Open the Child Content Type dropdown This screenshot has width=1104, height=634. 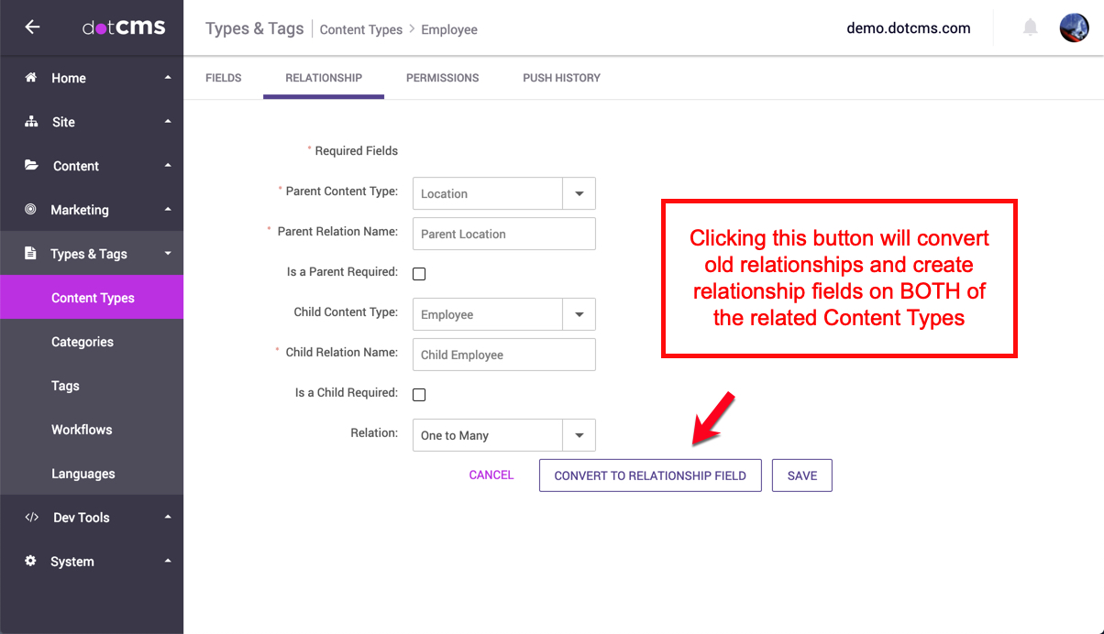coord(579,314)
